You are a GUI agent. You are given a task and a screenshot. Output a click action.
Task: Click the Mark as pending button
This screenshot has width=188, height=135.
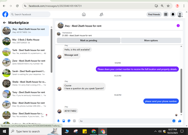[89, 40]
